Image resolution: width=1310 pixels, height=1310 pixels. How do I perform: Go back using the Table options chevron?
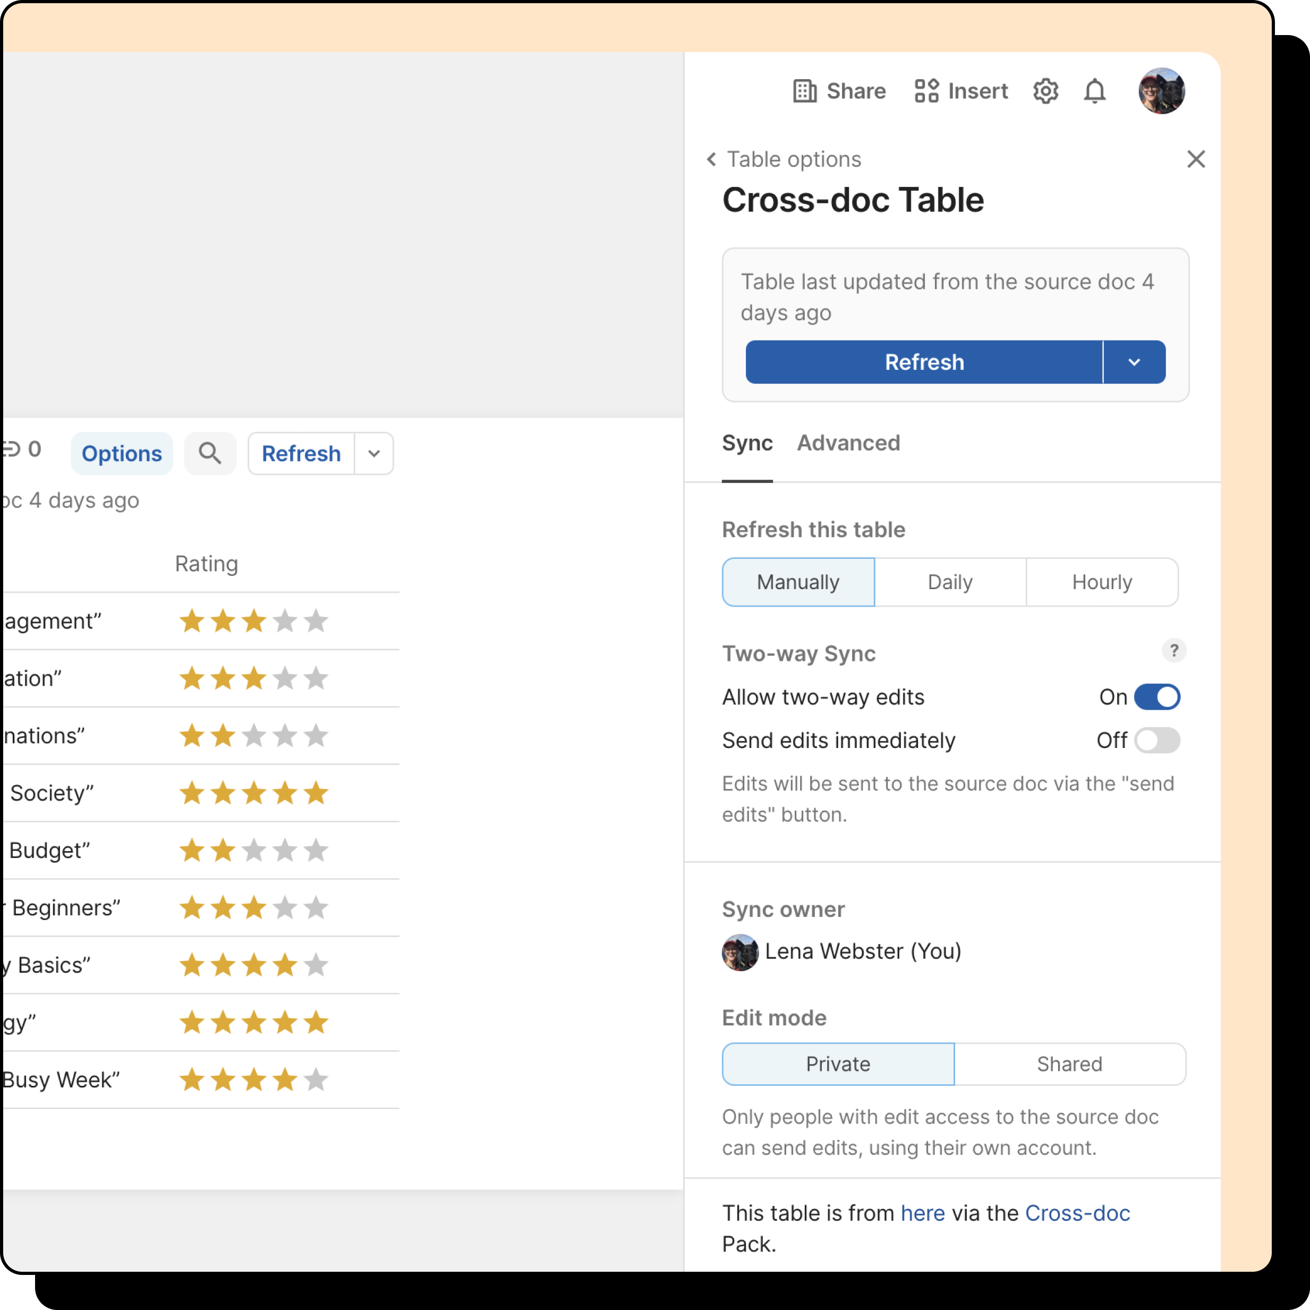tap(711, 159)
